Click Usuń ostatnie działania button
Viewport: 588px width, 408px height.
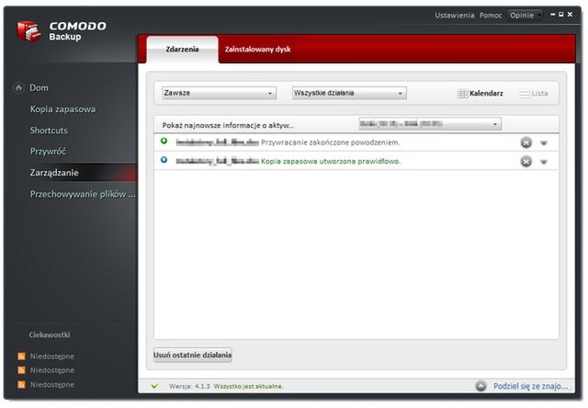[x=193, y=355]
